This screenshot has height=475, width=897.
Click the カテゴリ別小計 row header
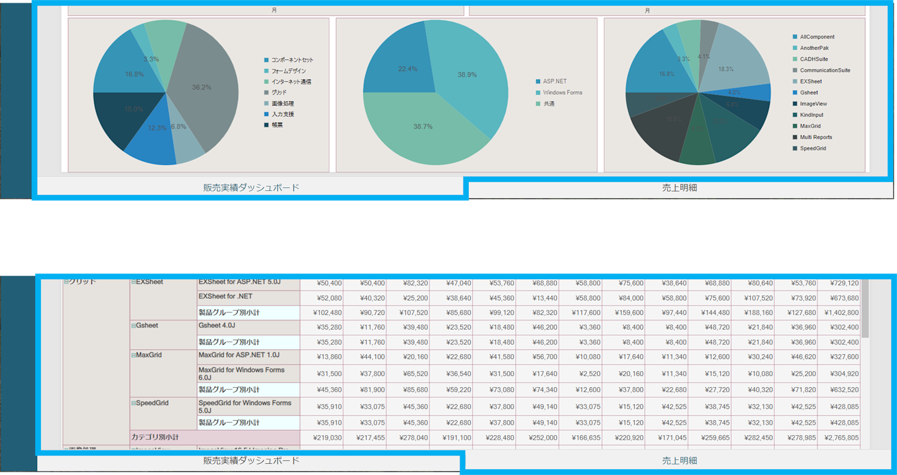click(x=215, y=438)
